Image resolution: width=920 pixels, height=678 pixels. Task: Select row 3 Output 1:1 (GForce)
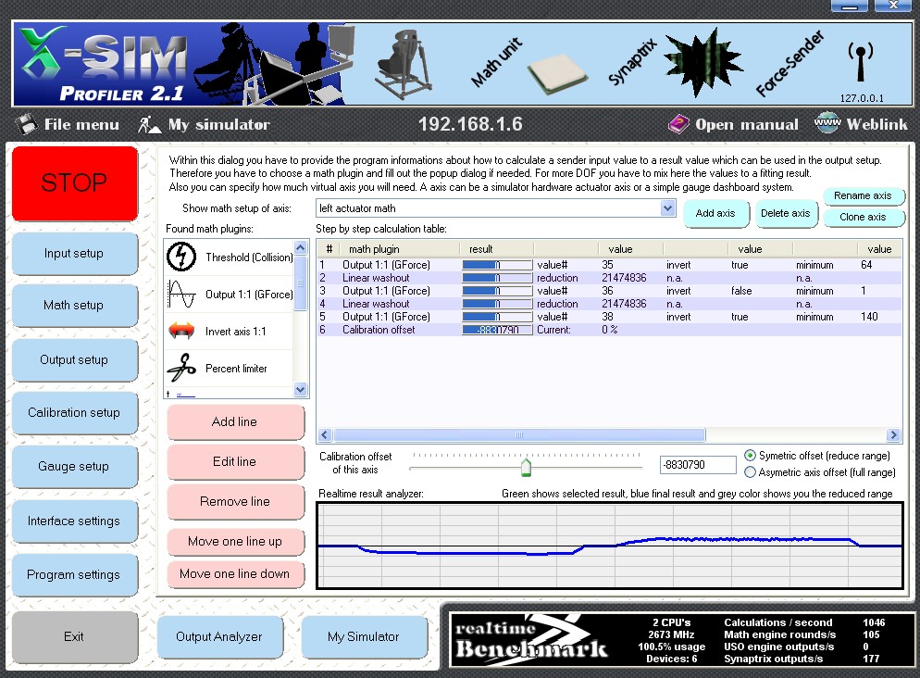point(609,291)
